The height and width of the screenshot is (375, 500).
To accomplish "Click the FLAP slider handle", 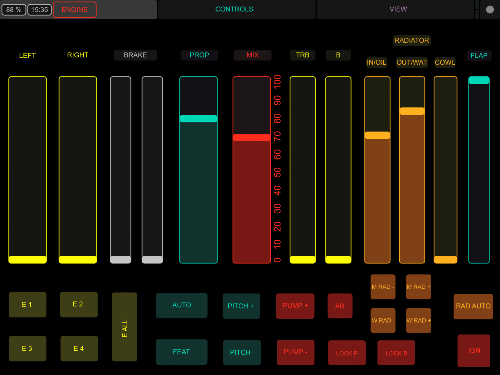I will click(x=479, y=80).
